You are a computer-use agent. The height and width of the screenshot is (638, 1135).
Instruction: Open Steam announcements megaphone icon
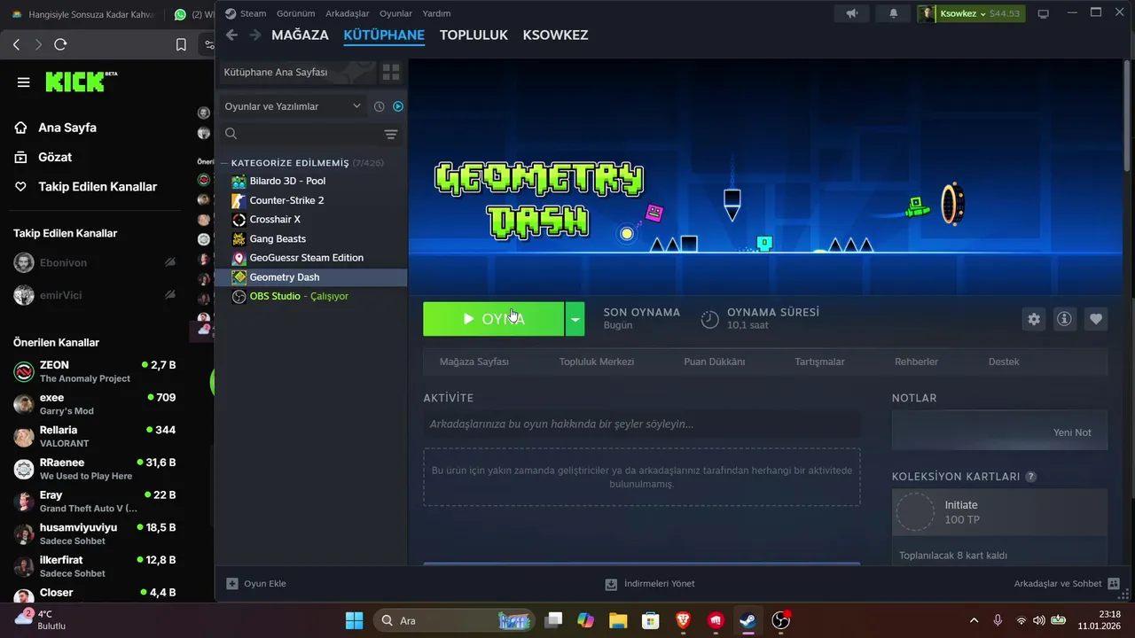[852, 13]
